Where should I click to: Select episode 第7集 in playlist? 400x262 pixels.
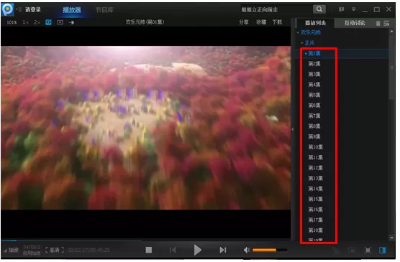[x=314, y=116]
